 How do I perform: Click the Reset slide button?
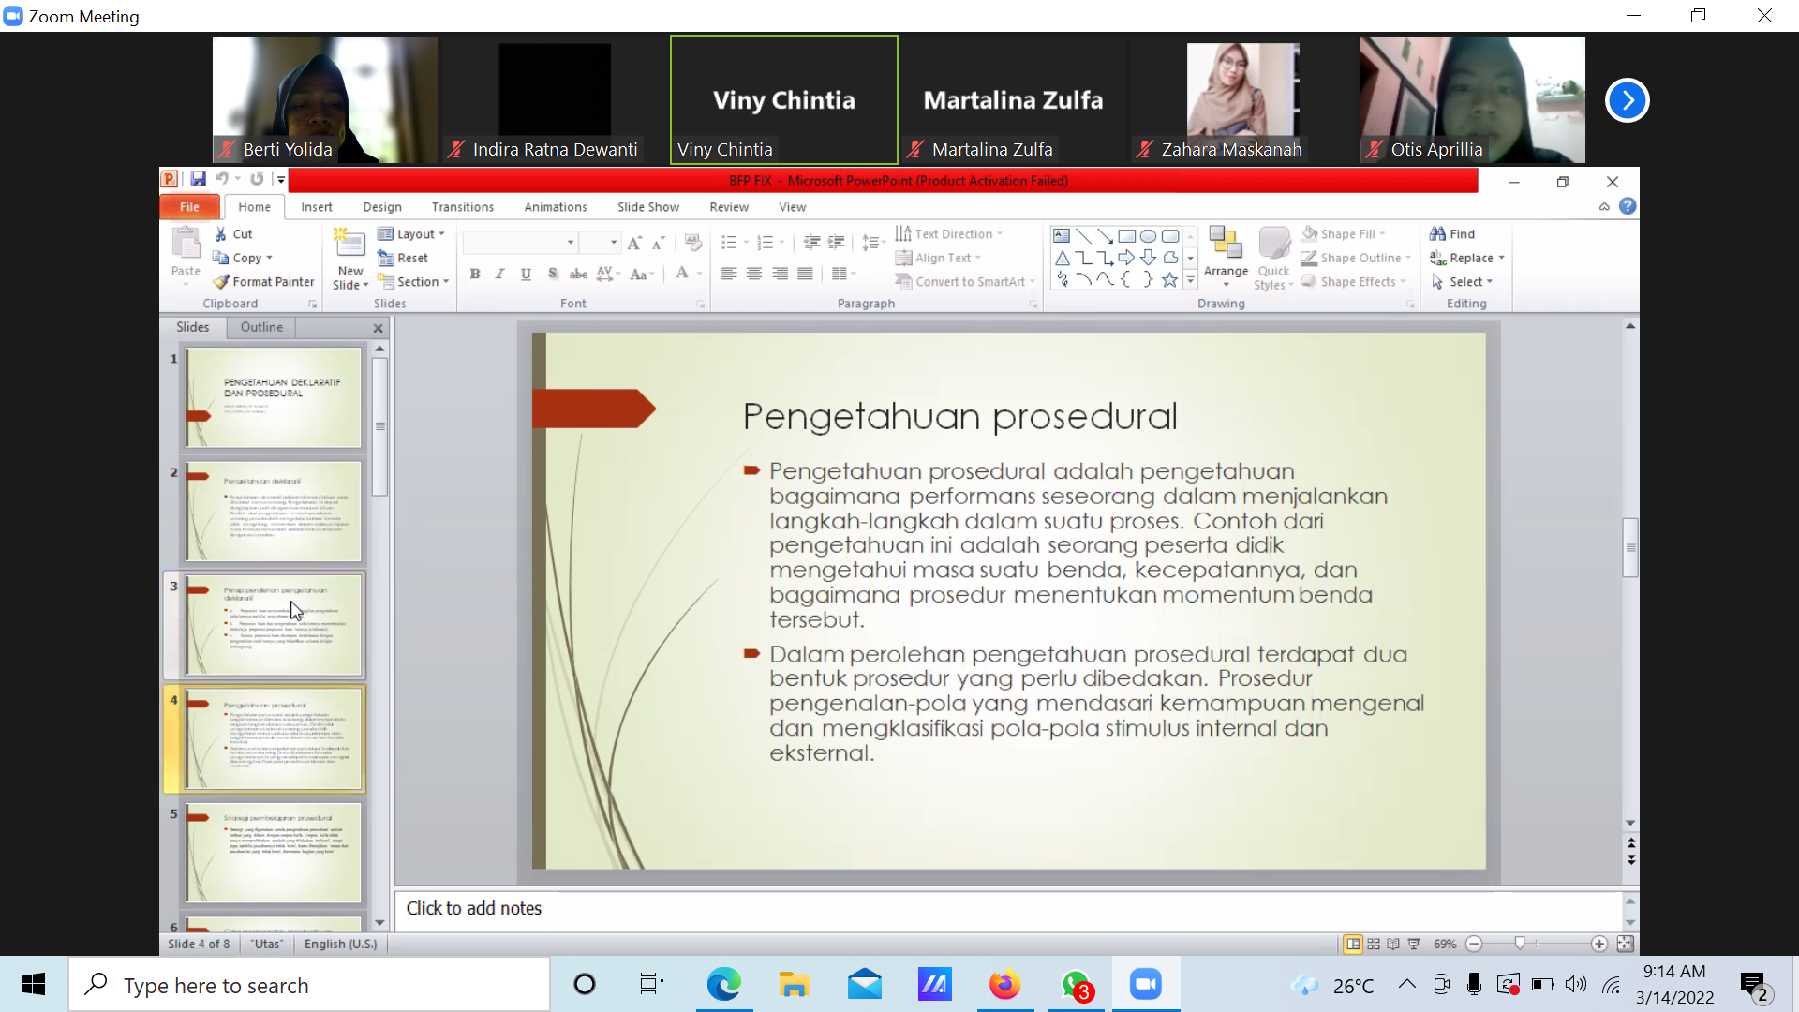click(404, 258)
